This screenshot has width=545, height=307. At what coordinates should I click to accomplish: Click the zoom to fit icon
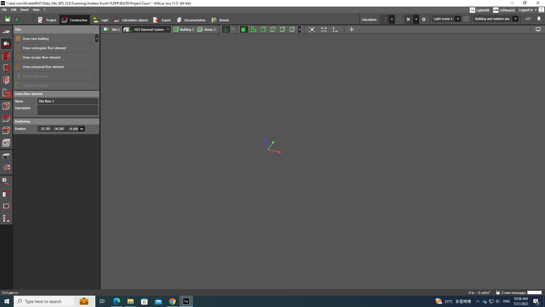point(312,30)
